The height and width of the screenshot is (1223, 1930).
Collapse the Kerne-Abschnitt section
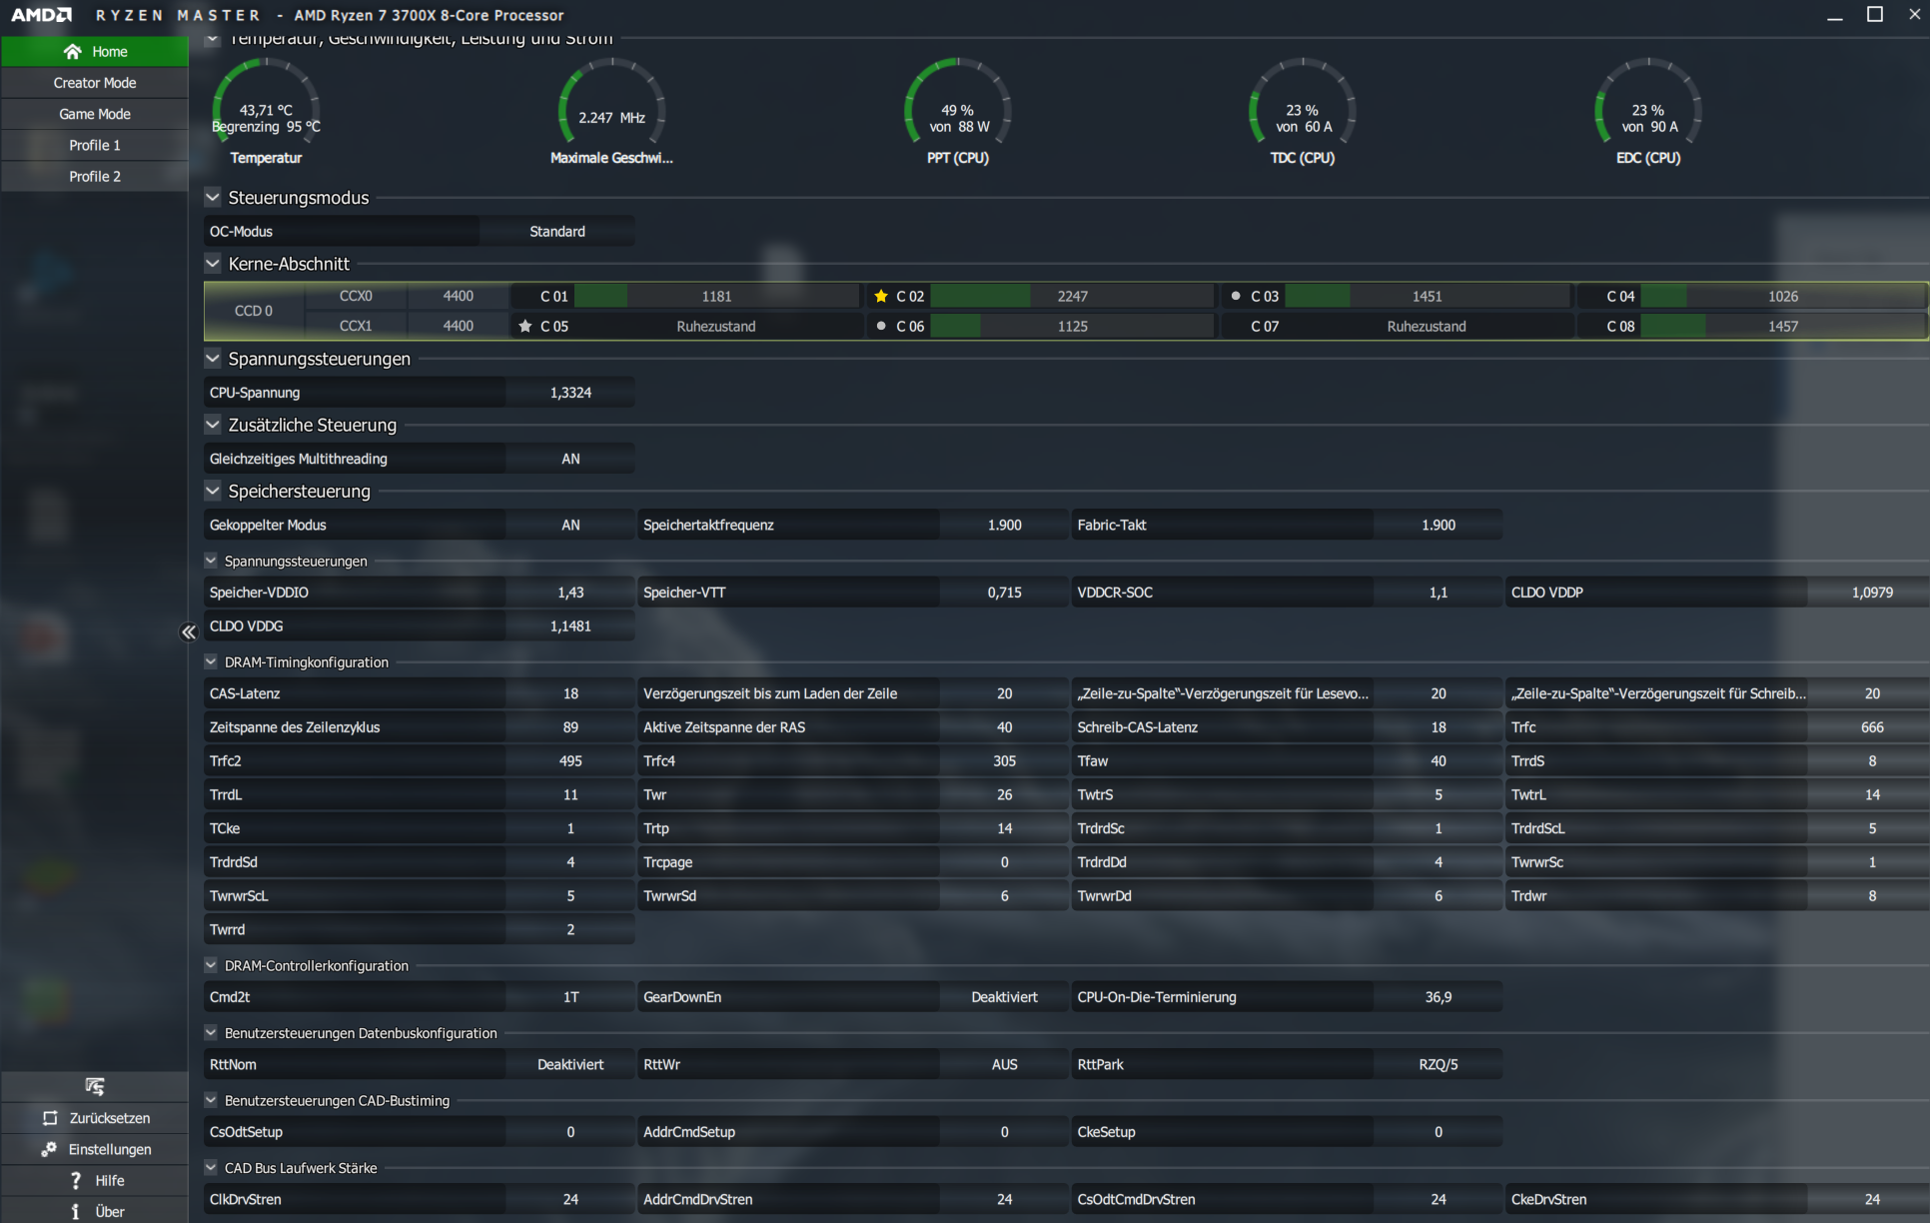(213, 264)
